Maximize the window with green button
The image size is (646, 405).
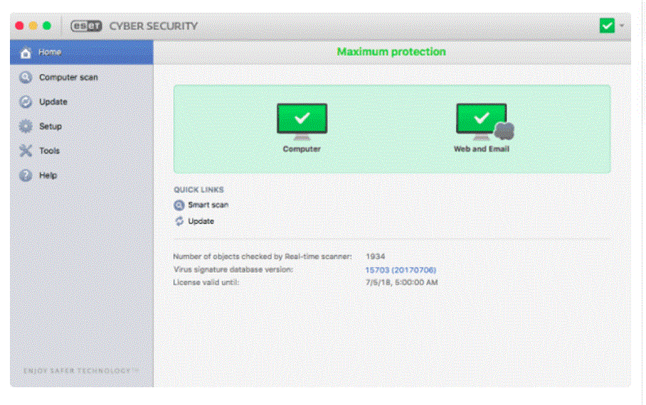(x=47, y=26)
